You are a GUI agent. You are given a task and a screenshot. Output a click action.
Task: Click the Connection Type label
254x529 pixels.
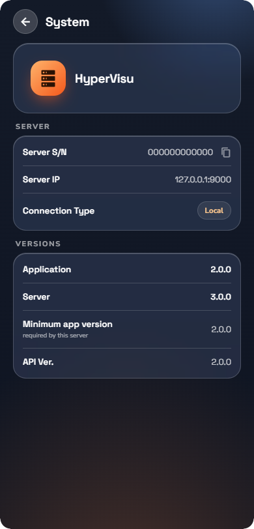(59, 211)
